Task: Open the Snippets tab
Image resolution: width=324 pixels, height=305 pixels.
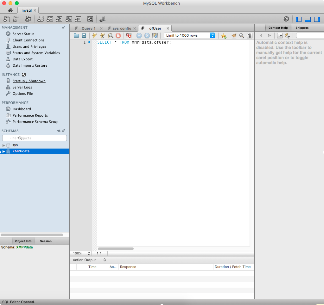Action: [302, 27]
